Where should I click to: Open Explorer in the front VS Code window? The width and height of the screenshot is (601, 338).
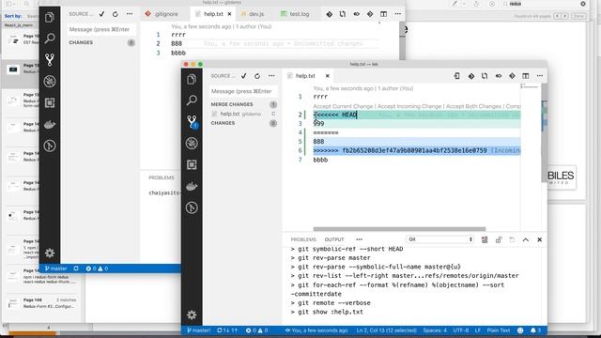coord(192,79)
